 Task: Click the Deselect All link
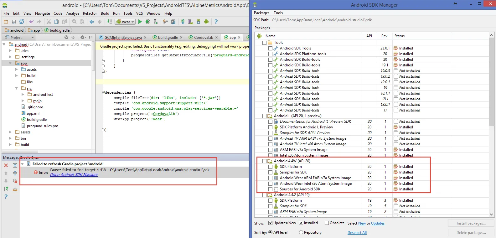pyautogui.click(x=357, y=233)
